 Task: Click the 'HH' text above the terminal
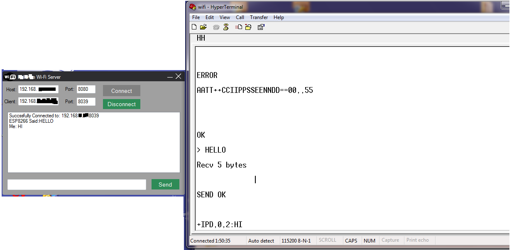coord(201,38)
